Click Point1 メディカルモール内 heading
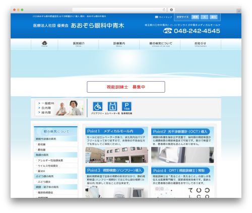This screenshot has height=213, width=252. point(114,131)
